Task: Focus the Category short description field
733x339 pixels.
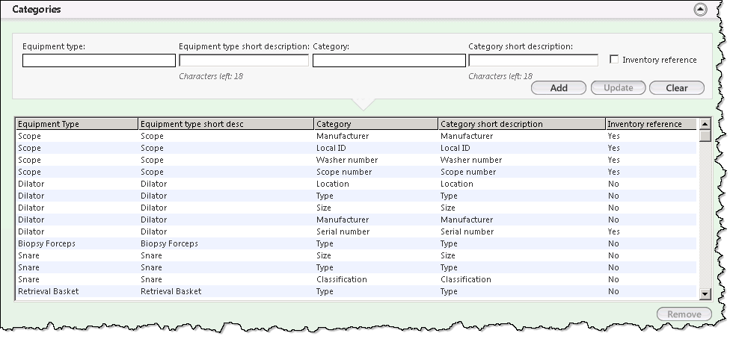Action: 533,60
